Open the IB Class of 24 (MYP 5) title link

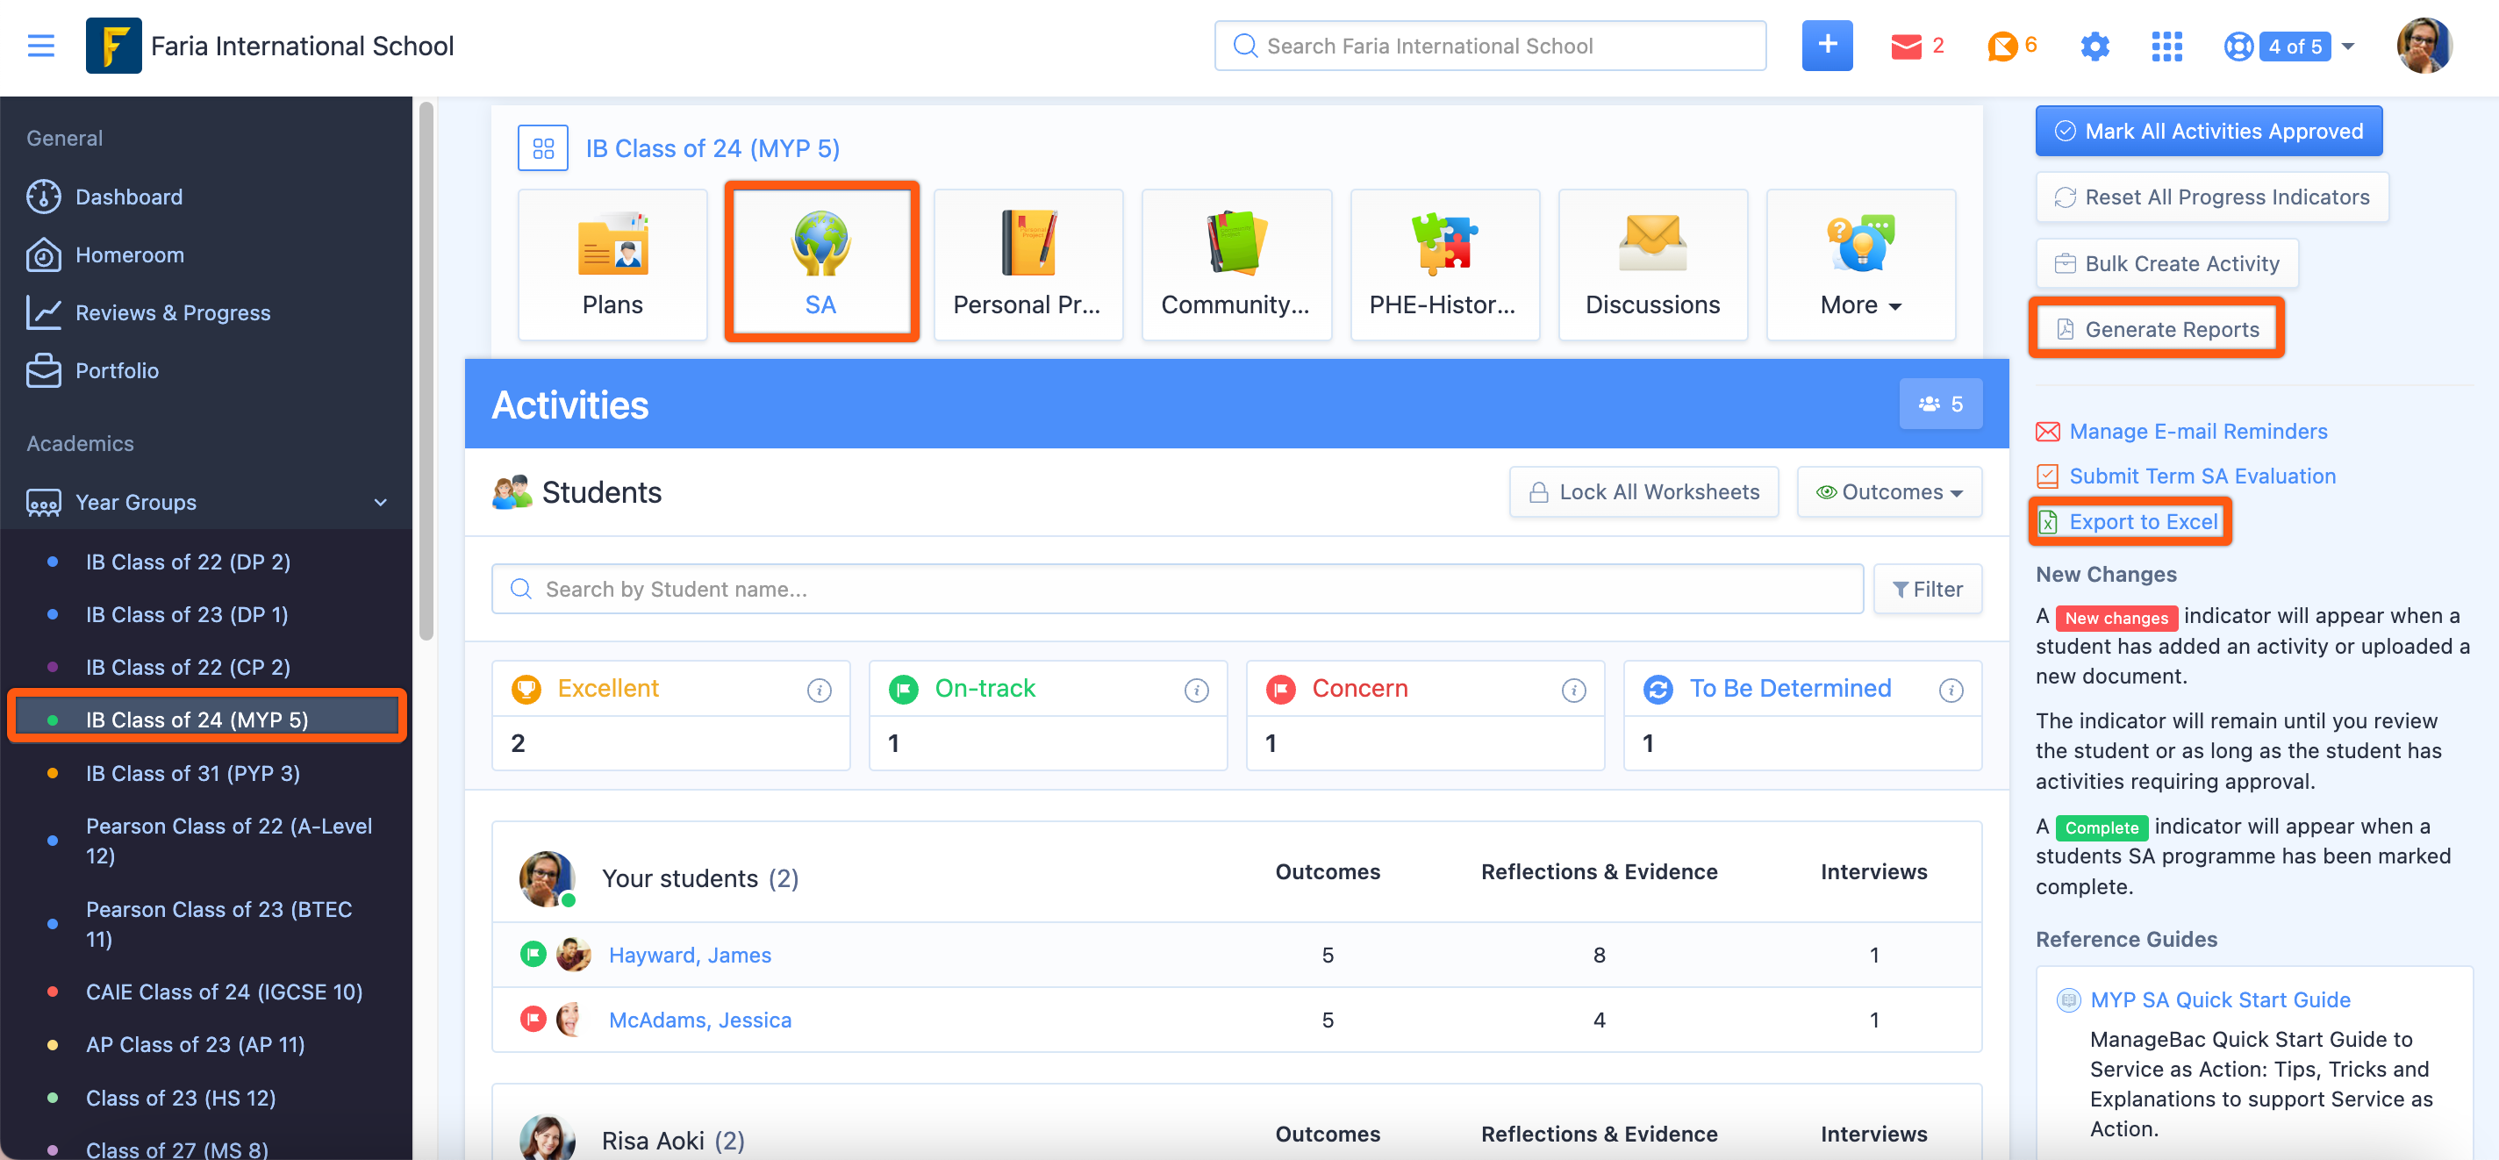(x=712, y=148)
